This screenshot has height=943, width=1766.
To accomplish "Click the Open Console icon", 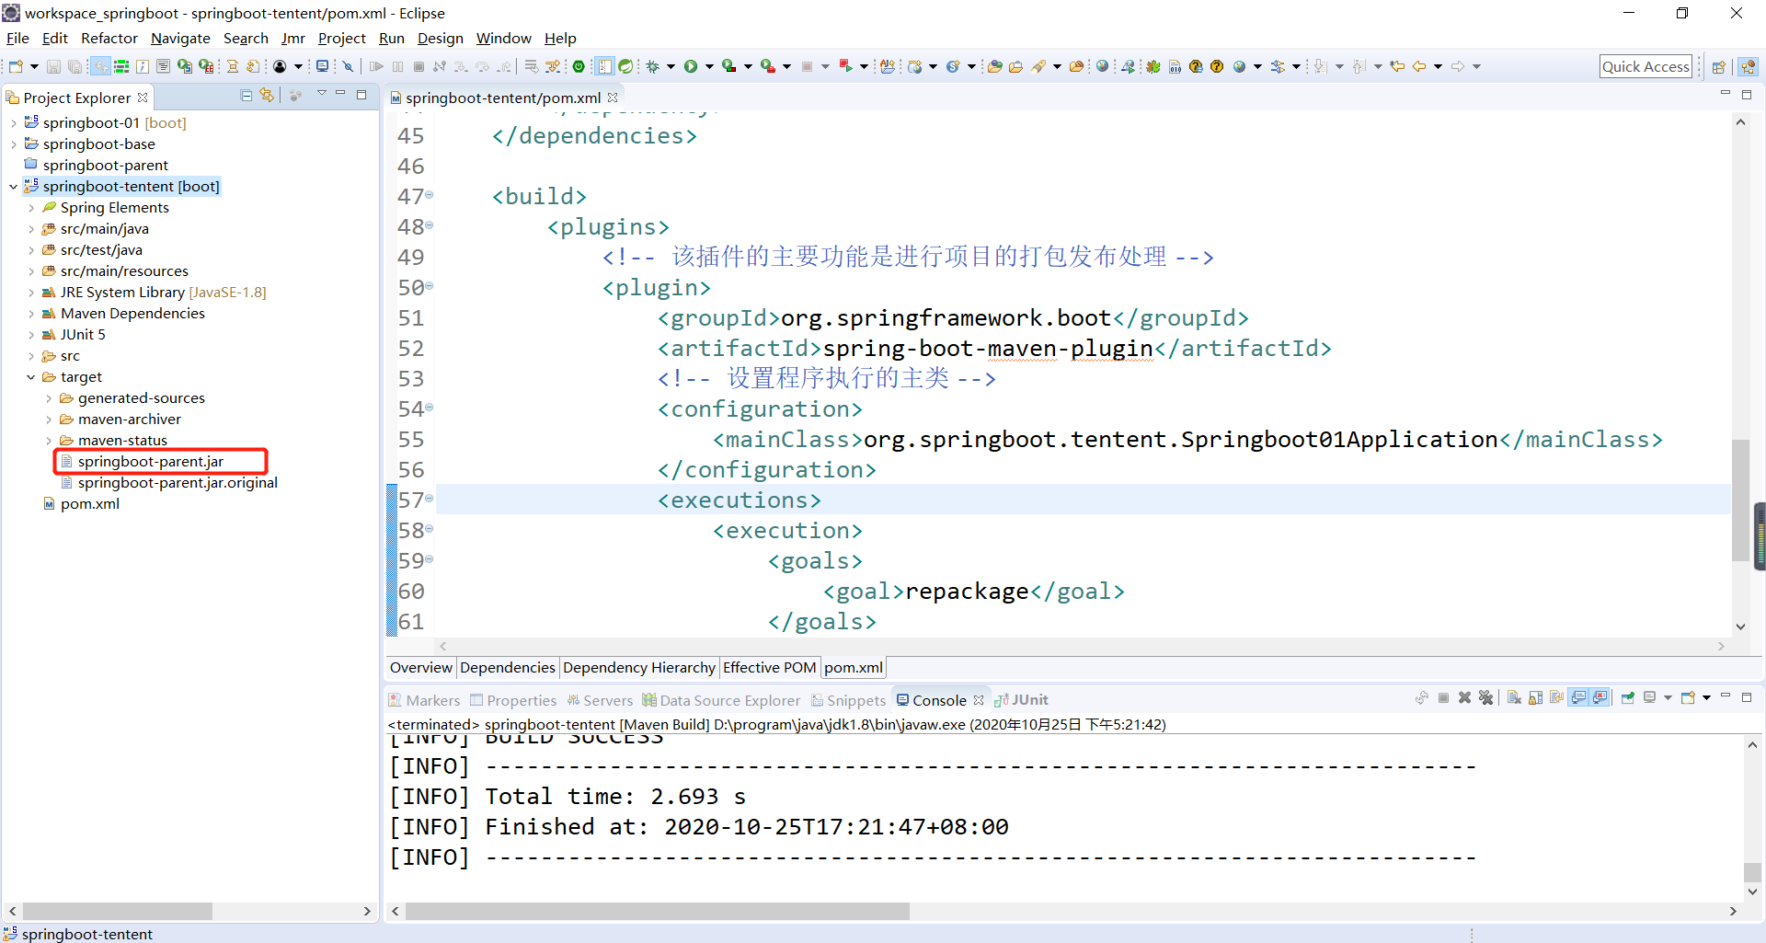I will [x=1688, y=697].
